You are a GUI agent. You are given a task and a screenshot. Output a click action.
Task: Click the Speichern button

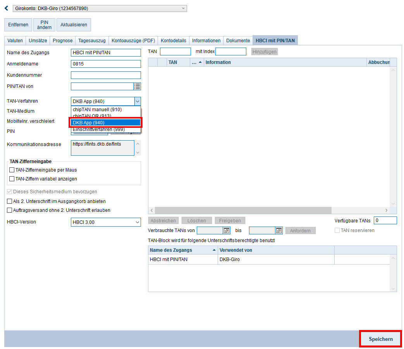(380, 339)
